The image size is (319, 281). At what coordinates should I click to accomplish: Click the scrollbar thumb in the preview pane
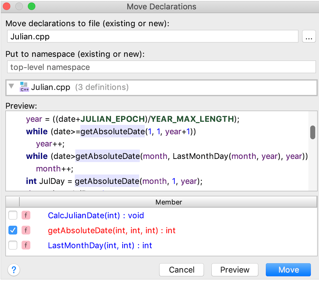[312, 132]
